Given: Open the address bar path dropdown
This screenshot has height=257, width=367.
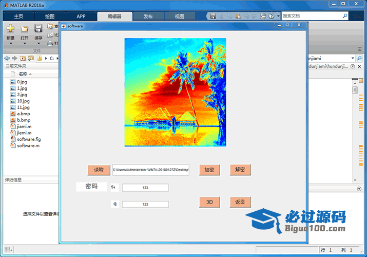Looking at the screenshot, I should click(x=352, y=58).
